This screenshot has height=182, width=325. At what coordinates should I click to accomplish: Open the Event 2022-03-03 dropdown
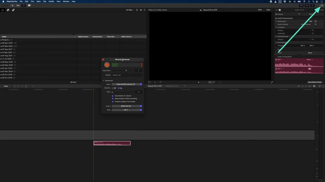click(x=127, y=106)
